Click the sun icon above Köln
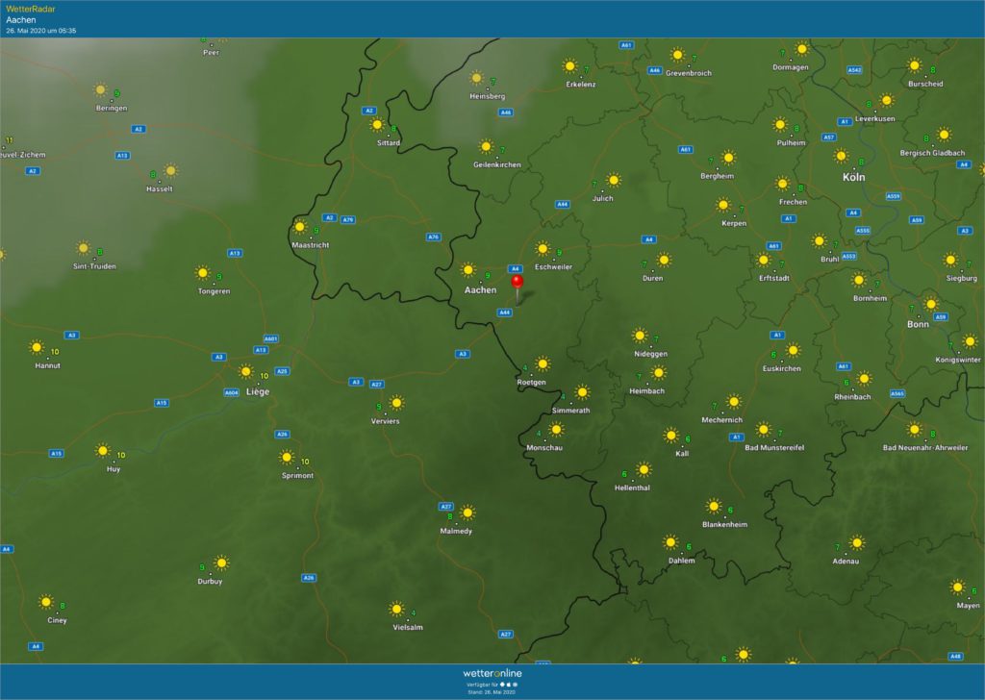Screen dimensions: 985x700 (x=841, y=156)
